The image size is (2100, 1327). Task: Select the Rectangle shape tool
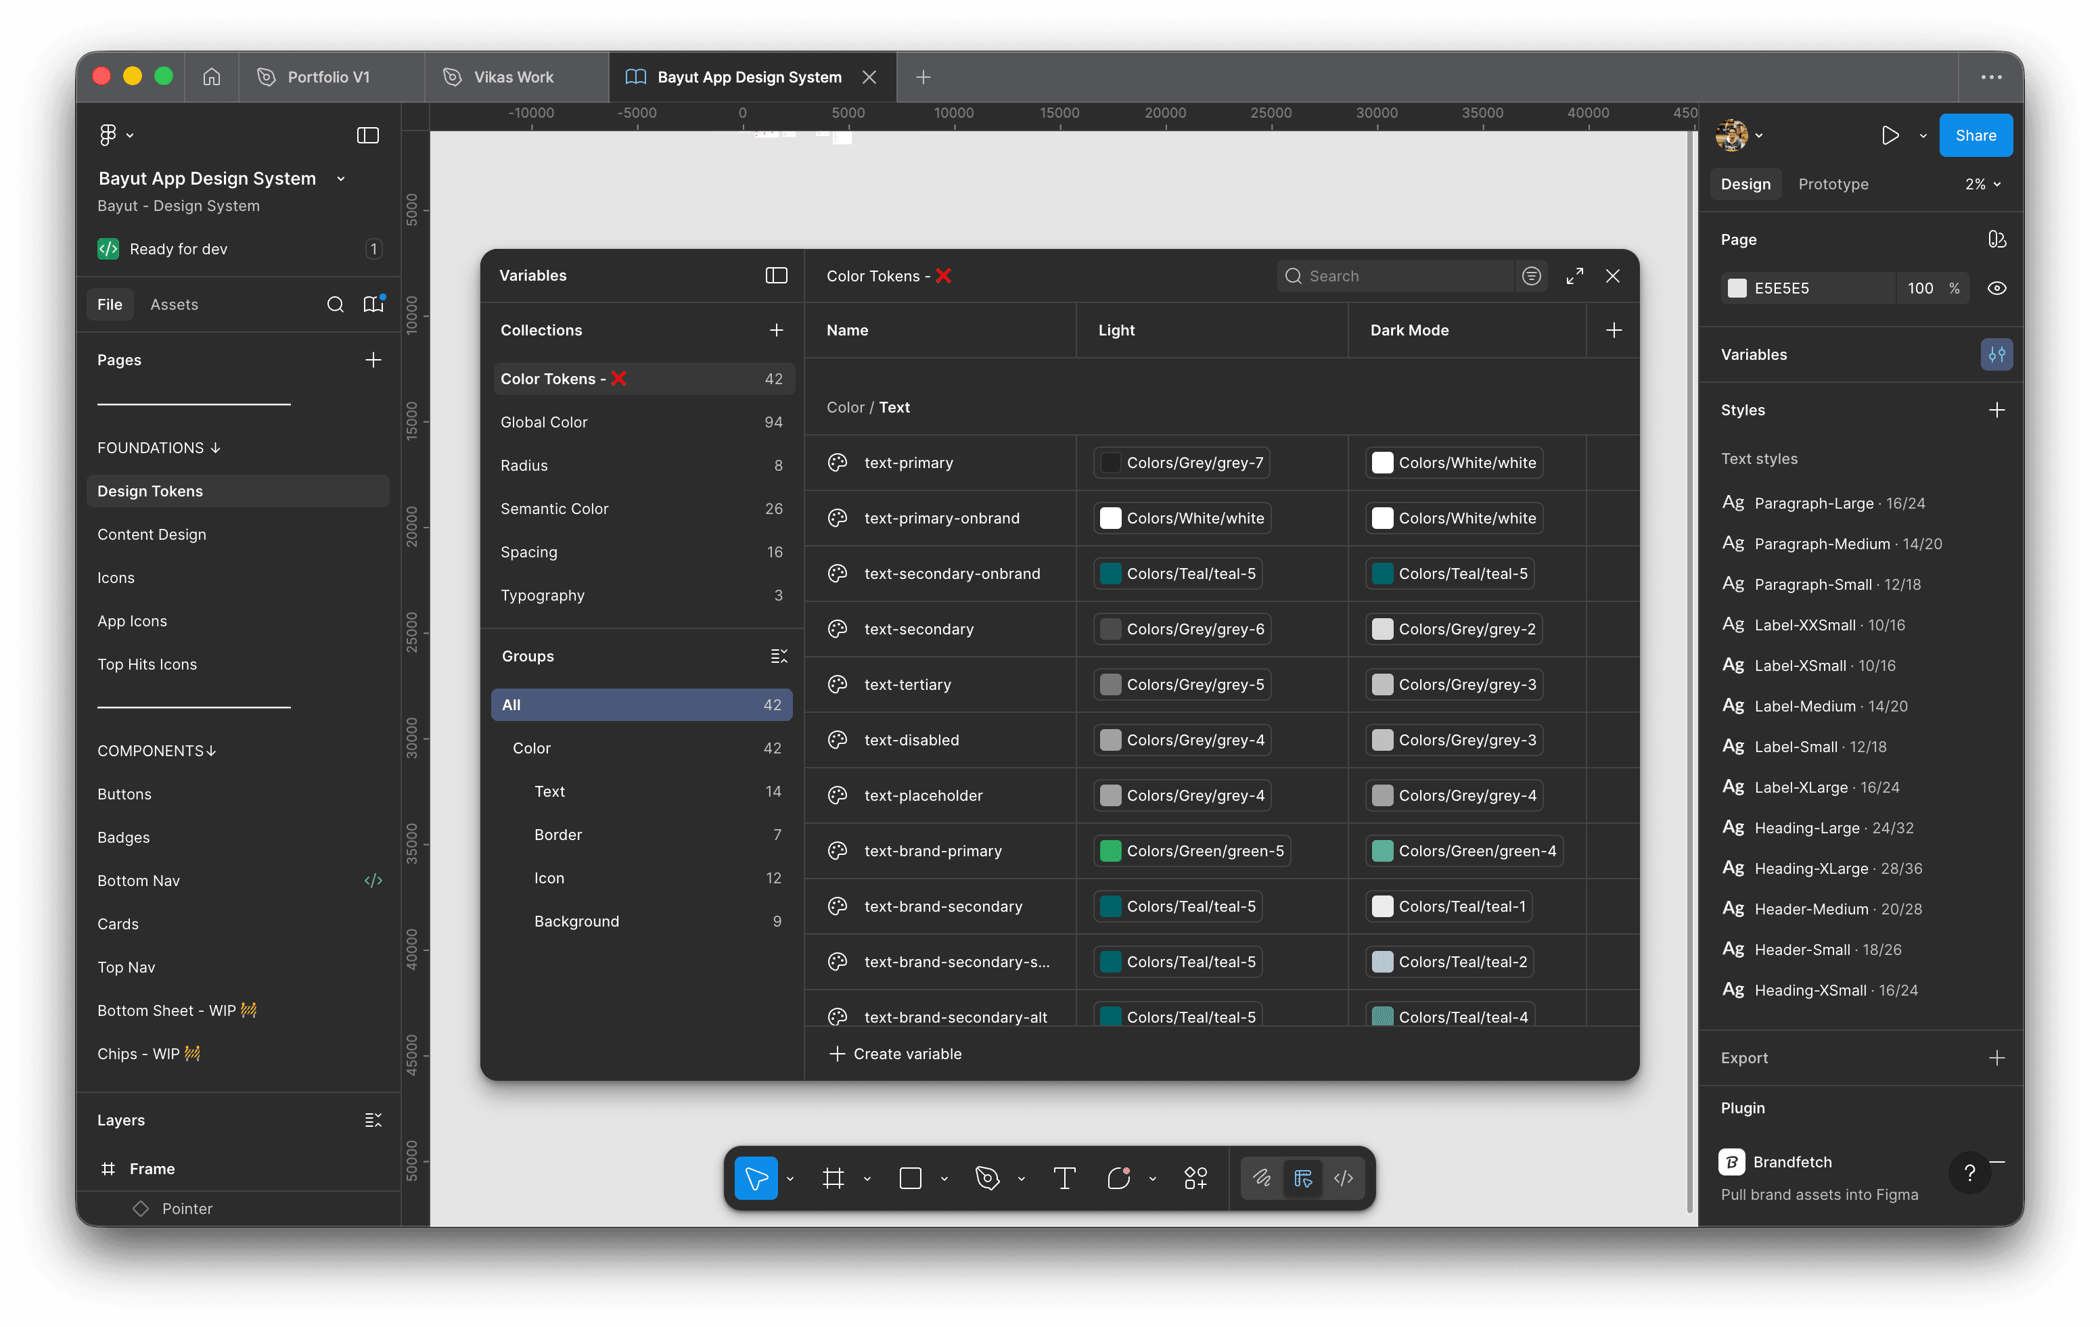[x=911, y=1178]
